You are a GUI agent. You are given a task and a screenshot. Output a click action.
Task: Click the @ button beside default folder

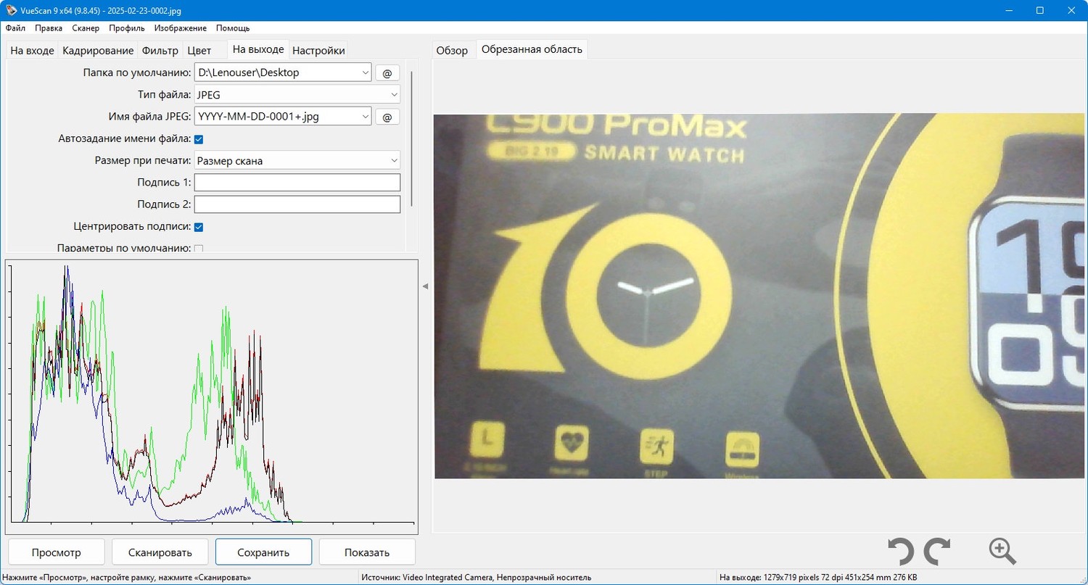(x=387, y=72)
